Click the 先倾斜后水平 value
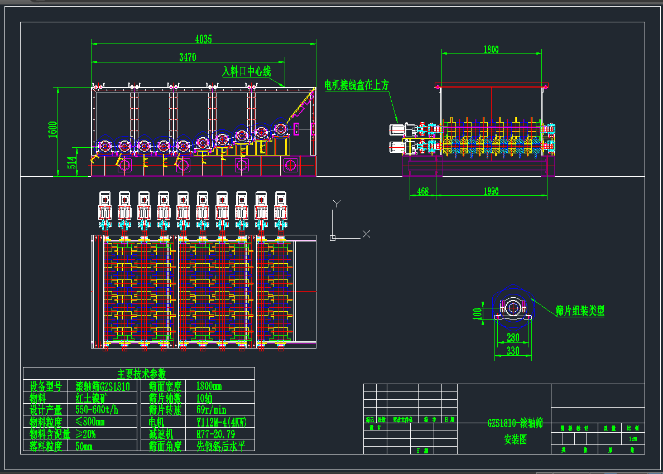663x474 pixels. [x=220, y=446]
